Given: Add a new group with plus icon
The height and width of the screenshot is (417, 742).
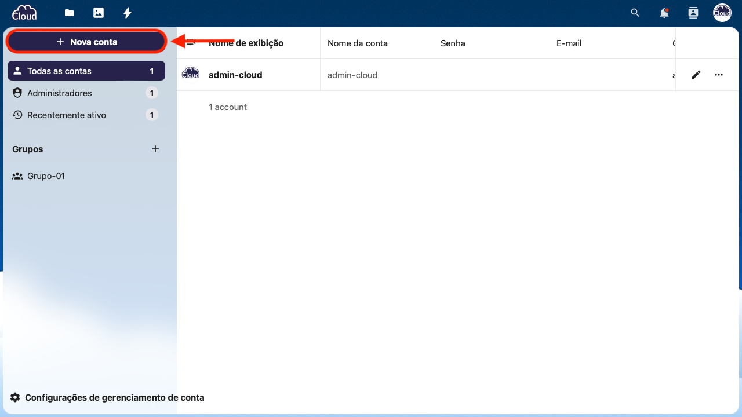Looking at the screenshot, I should pos(155,149).
